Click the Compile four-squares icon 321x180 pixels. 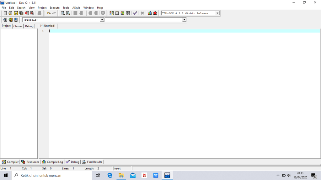[x=112, y=13]
